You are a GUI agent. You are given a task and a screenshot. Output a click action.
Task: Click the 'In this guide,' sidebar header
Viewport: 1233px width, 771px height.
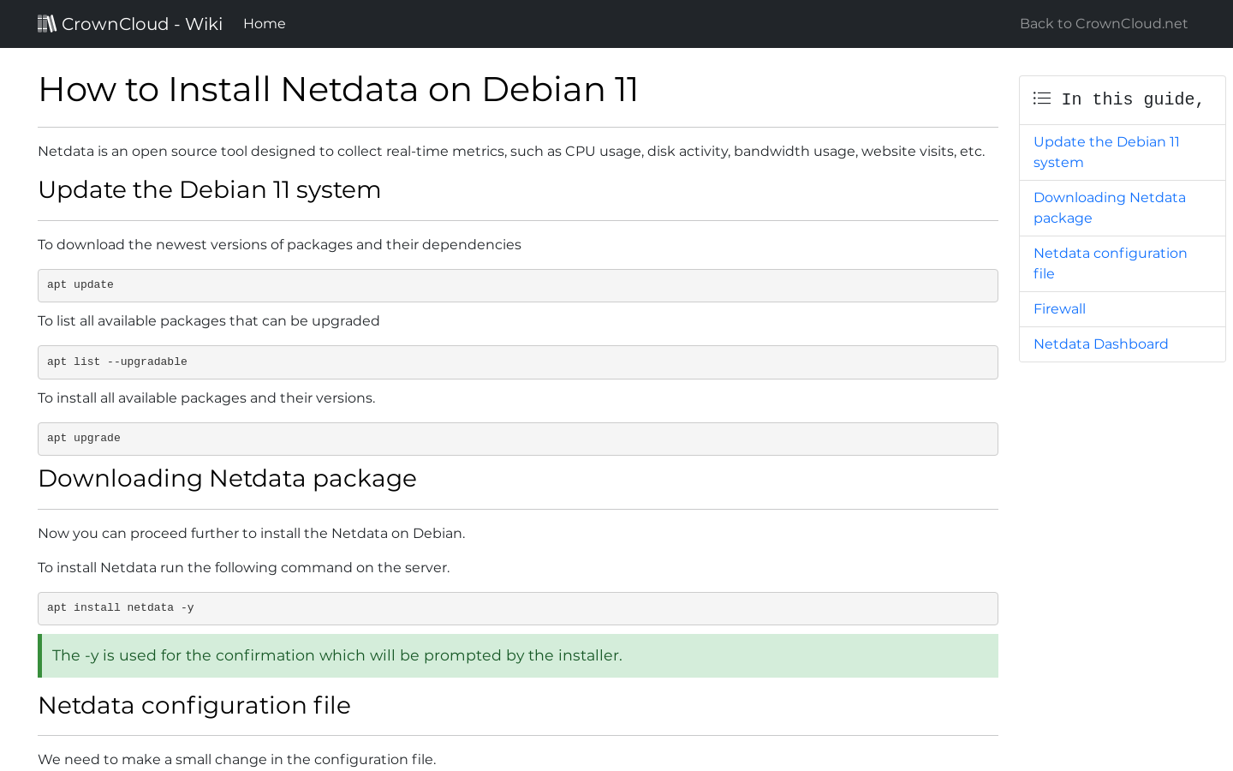pos(1123,100)
